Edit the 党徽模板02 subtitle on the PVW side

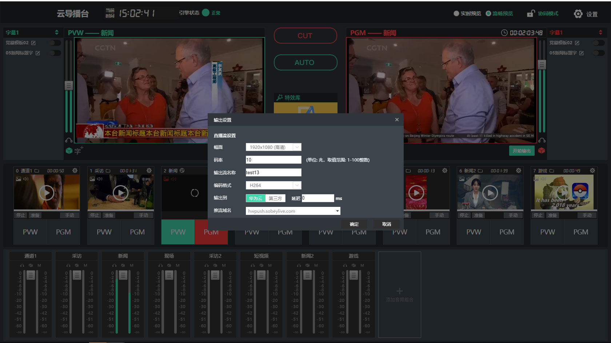point(33,43)
